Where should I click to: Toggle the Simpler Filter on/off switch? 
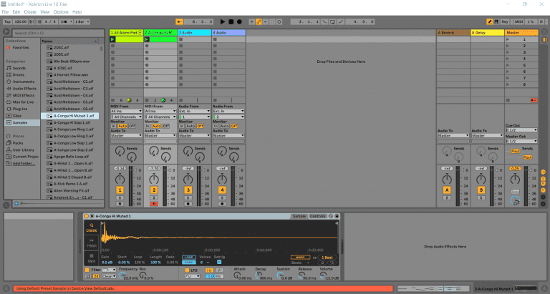87,270
